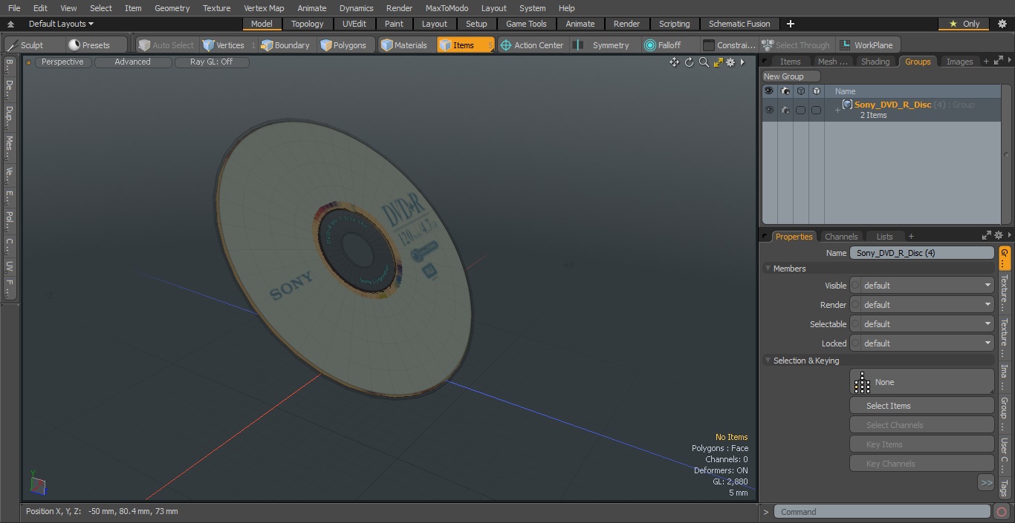Maximize the Groups panel with expand icon
The width and height of the screenshot is (1015, 523).
[999, 61]
